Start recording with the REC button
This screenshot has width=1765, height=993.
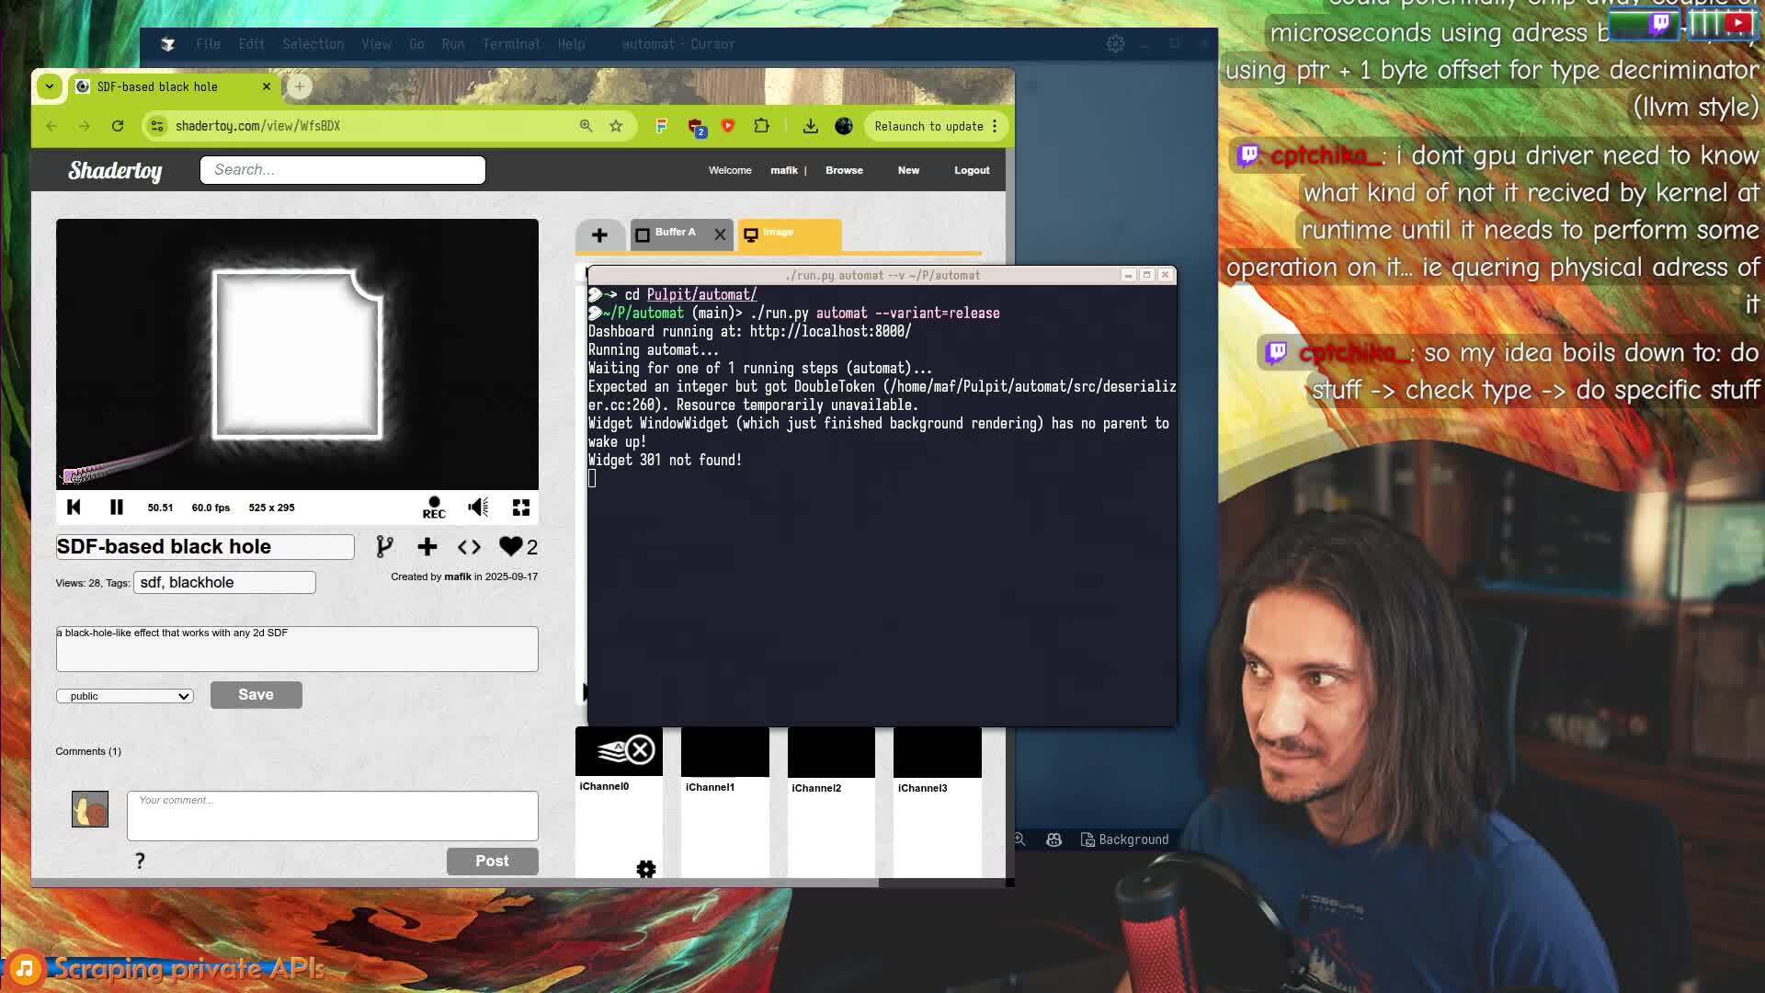[433, 507]
